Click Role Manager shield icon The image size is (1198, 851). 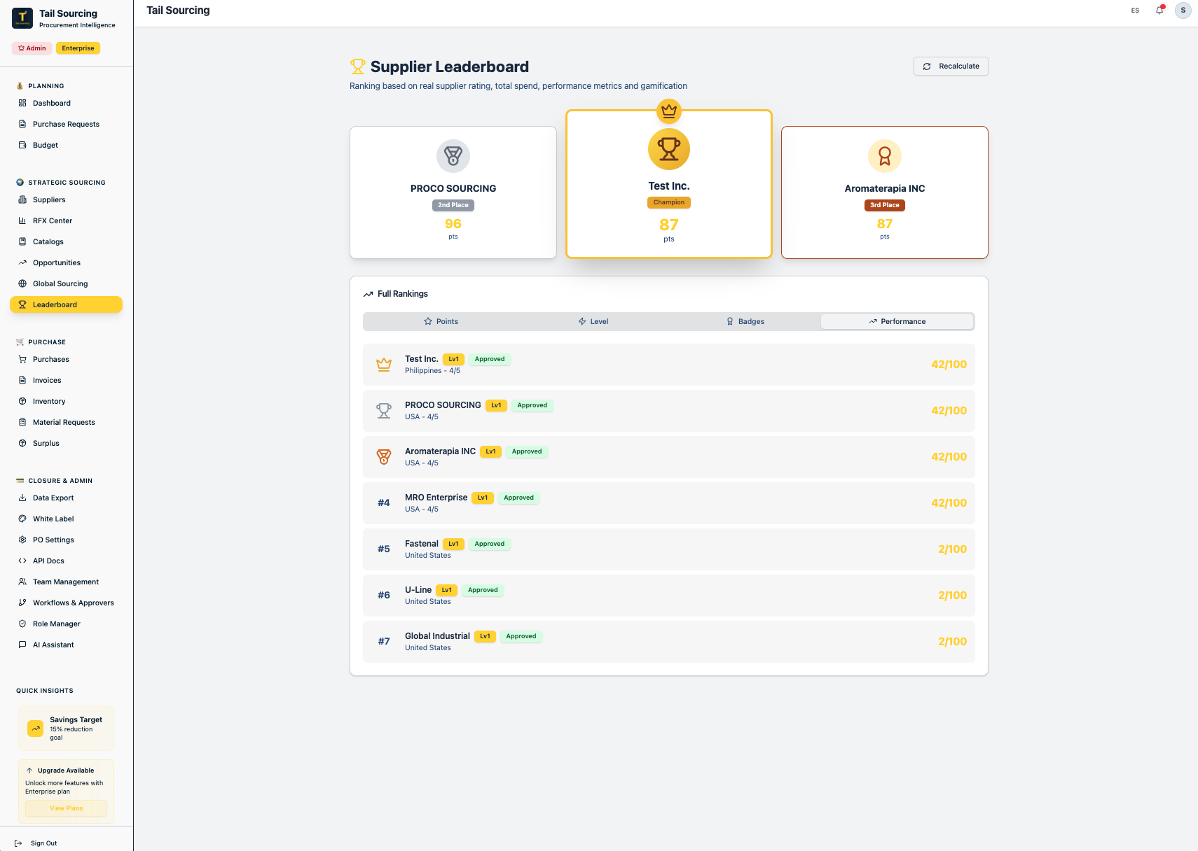tap(22, 624)
